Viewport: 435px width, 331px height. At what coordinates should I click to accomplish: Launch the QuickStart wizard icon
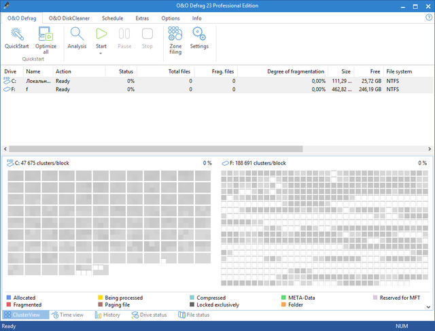[x=17, y=34]
